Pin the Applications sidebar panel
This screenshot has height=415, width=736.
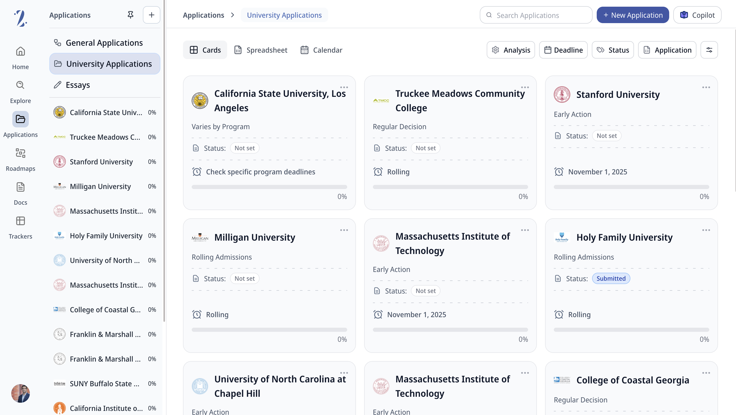pyautogui.click(x=130, y=15)
